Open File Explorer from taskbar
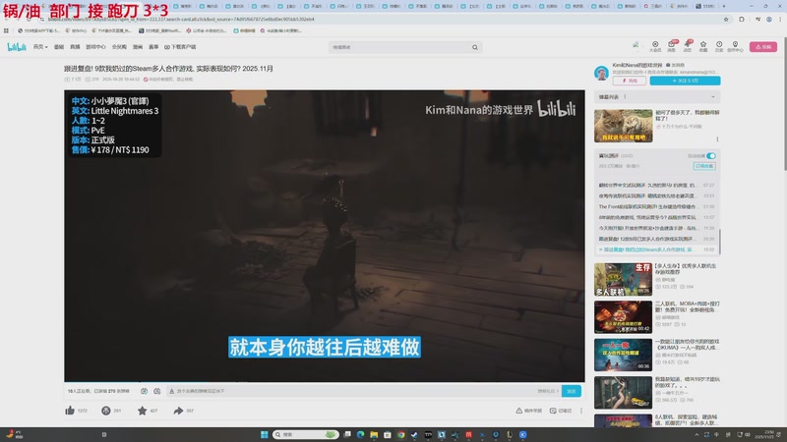 374,434
